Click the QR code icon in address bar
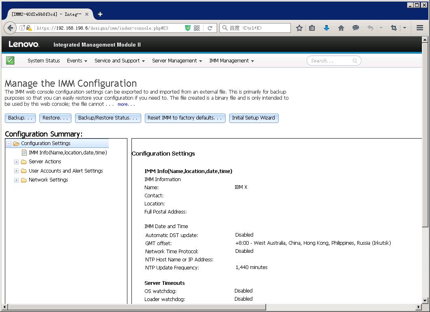Screen dimensions: 430x312 tap(197, 28)
